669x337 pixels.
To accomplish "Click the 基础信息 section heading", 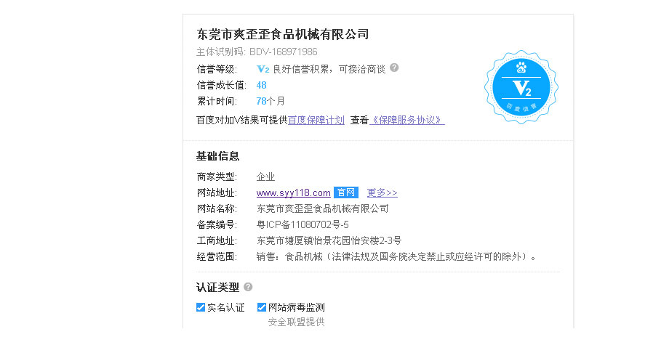I will 218,156.
